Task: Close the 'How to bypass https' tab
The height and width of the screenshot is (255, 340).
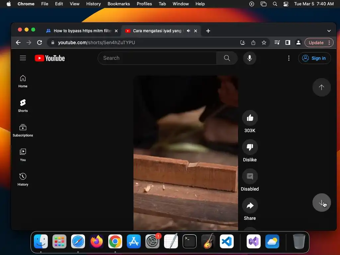Action: point(116,31)
